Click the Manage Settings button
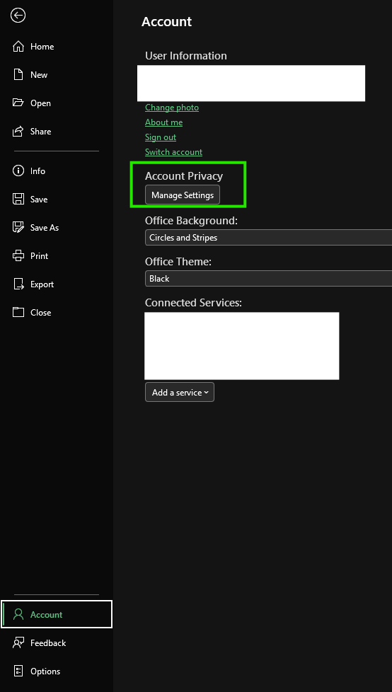Viewport: 392px width, 692px height. [183, 195]
